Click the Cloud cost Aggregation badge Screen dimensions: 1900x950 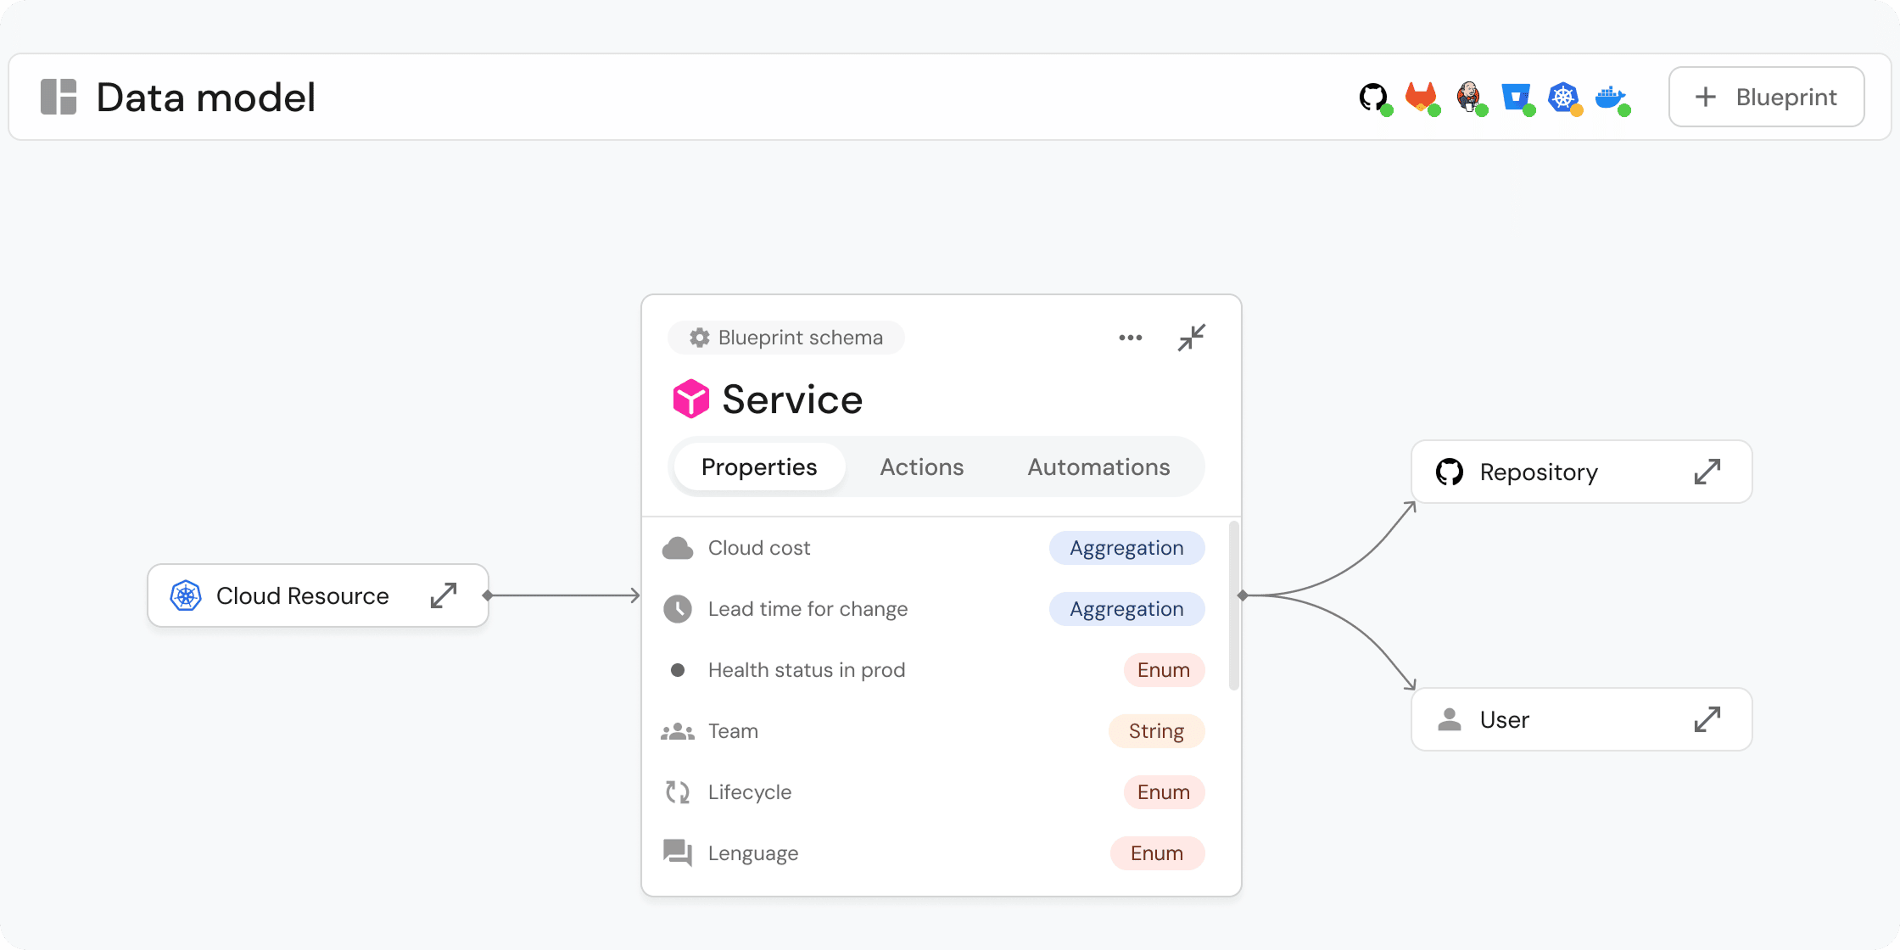coord(1126,548)
